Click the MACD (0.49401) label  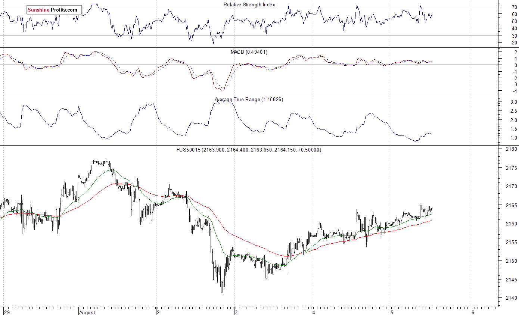point(249,52)
